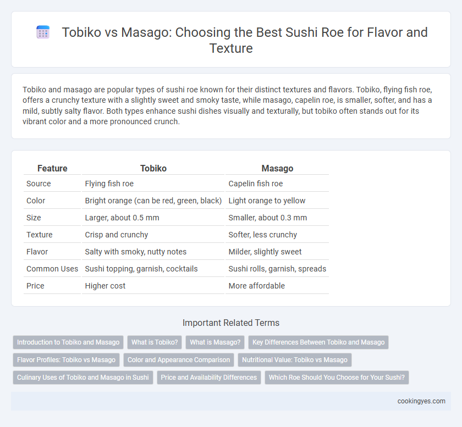Click the 'Tobiko' column header

153,168
